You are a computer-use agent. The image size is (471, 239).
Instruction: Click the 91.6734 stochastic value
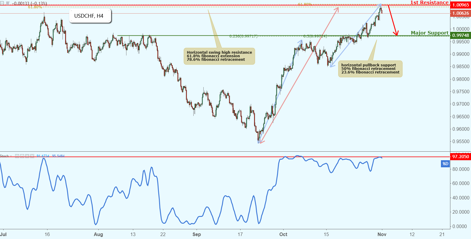tap(43, 156)
